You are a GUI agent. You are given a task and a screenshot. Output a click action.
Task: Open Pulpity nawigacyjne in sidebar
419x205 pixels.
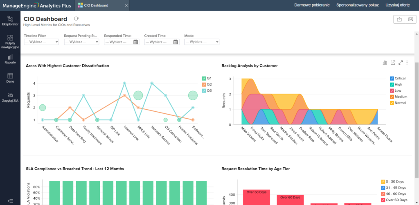tap(10, 41)
